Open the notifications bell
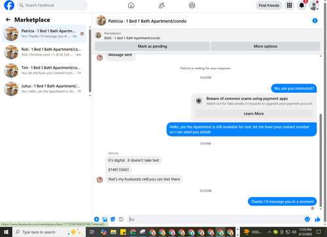Viewport: 327px width, 237px height. tap(301, 5)
